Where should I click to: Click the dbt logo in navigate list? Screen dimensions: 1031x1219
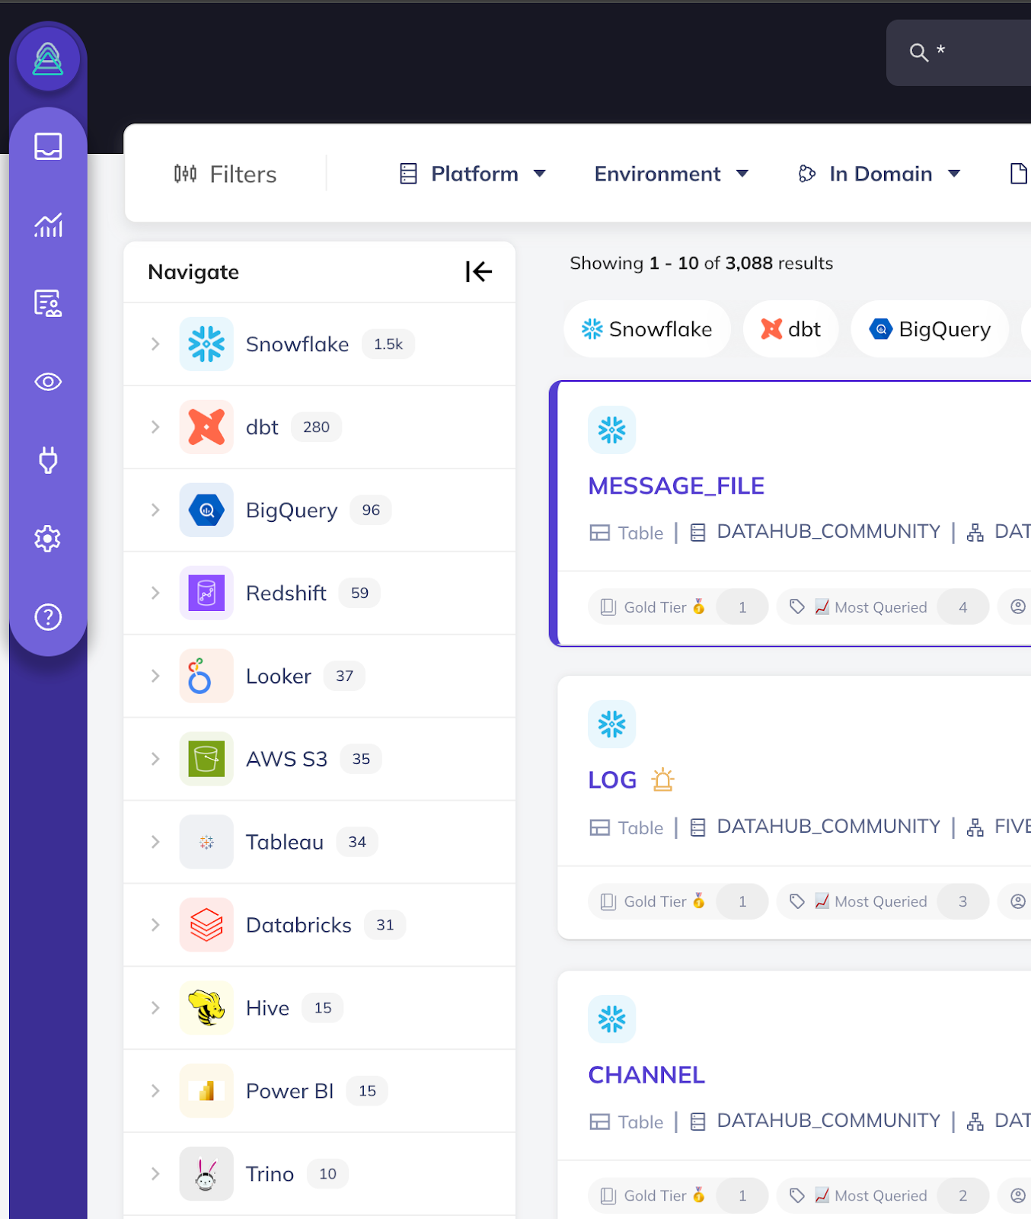coord(206,427)
